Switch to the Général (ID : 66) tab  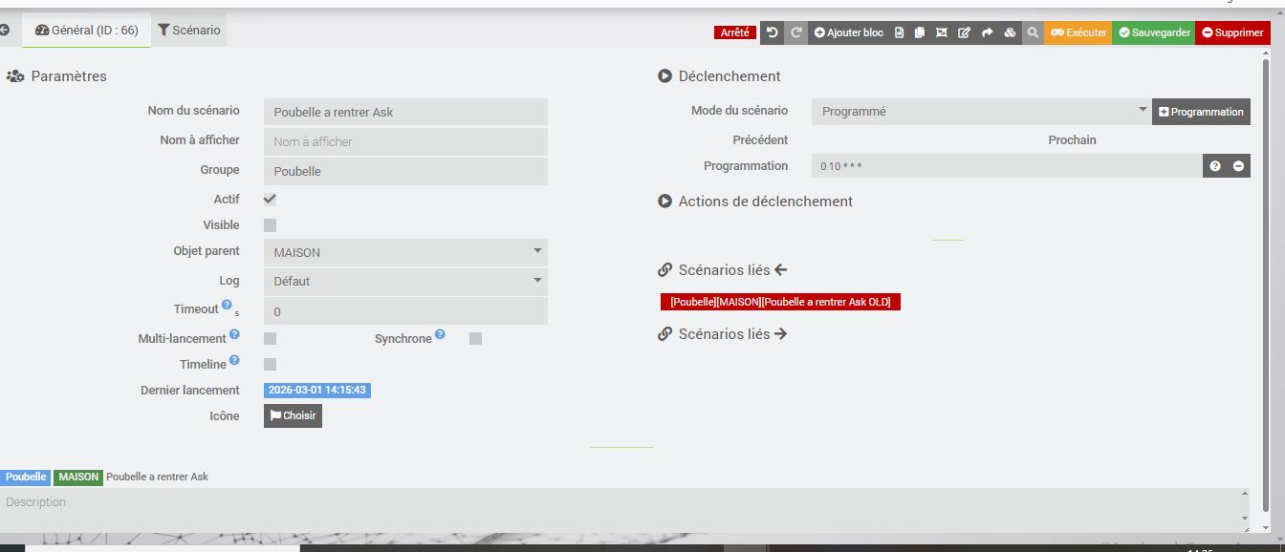click(x=86, y=31)
